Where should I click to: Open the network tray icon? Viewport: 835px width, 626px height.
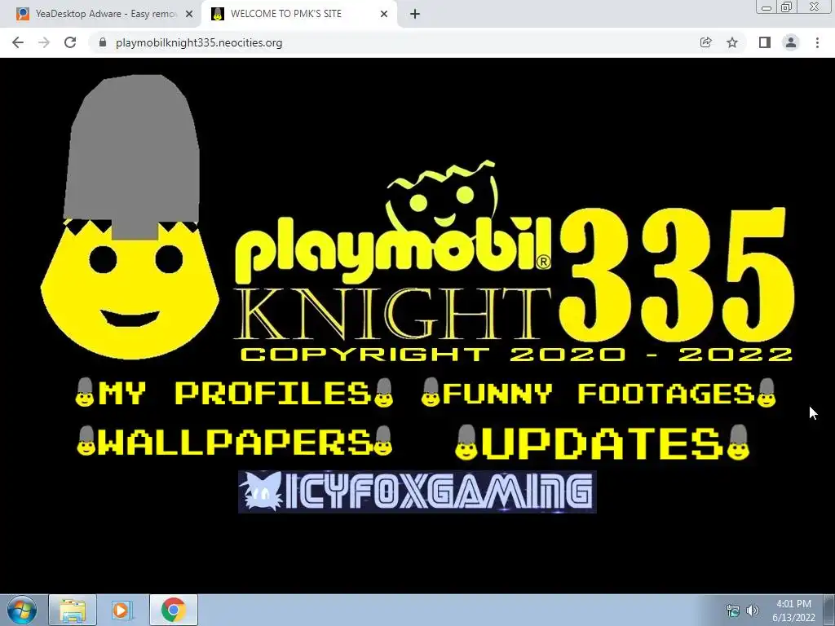point(733,611)
